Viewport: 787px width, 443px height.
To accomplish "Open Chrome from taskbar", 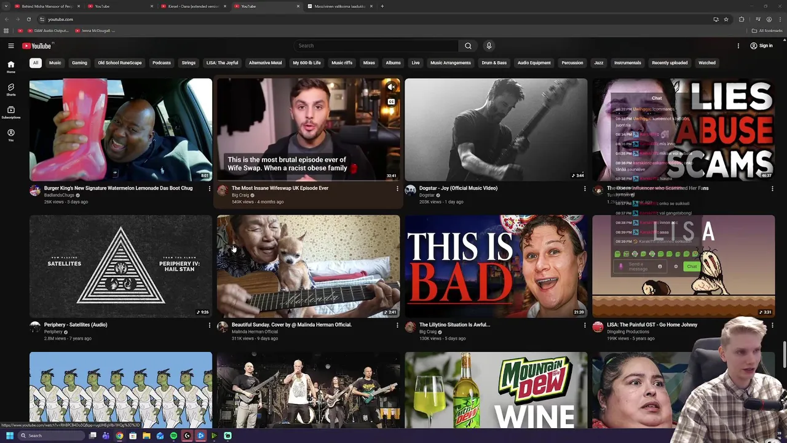I will pyautogui.click(x=119, y=436).
